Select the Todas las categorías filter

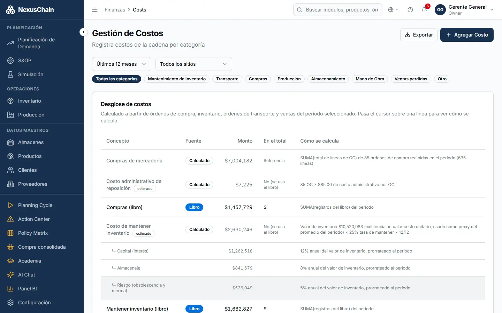point(117,79)
